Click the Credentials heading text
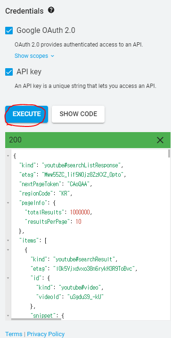Image resolution: width=171 pixels, height=338 pixels. click(24, 11)
